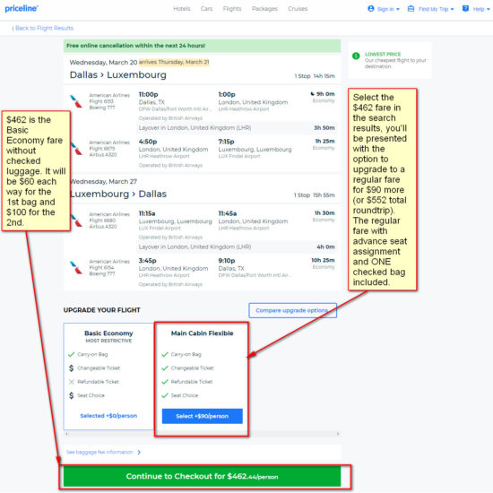
Task: Click the 3h 50m London layover duration
Action: 324,128
